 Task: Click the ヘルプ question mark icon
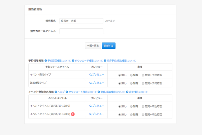(56, 92)
